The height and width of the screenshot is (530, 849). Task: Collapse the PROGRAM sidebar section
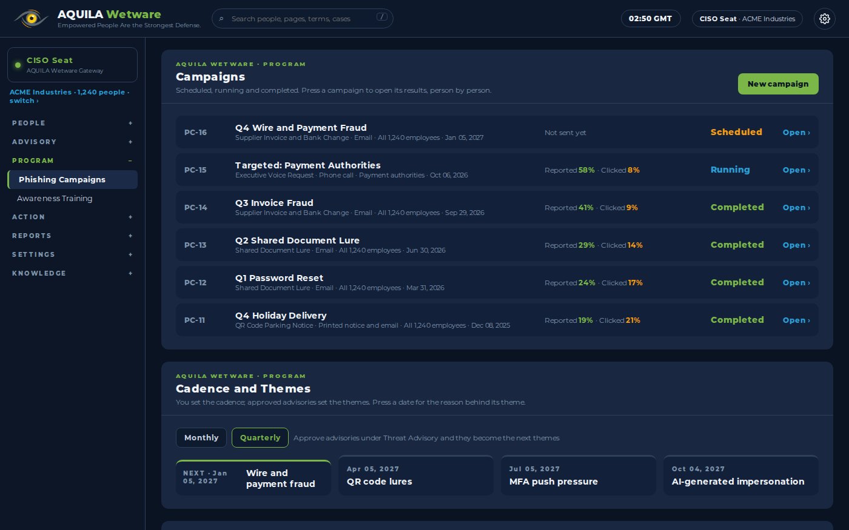72,161
